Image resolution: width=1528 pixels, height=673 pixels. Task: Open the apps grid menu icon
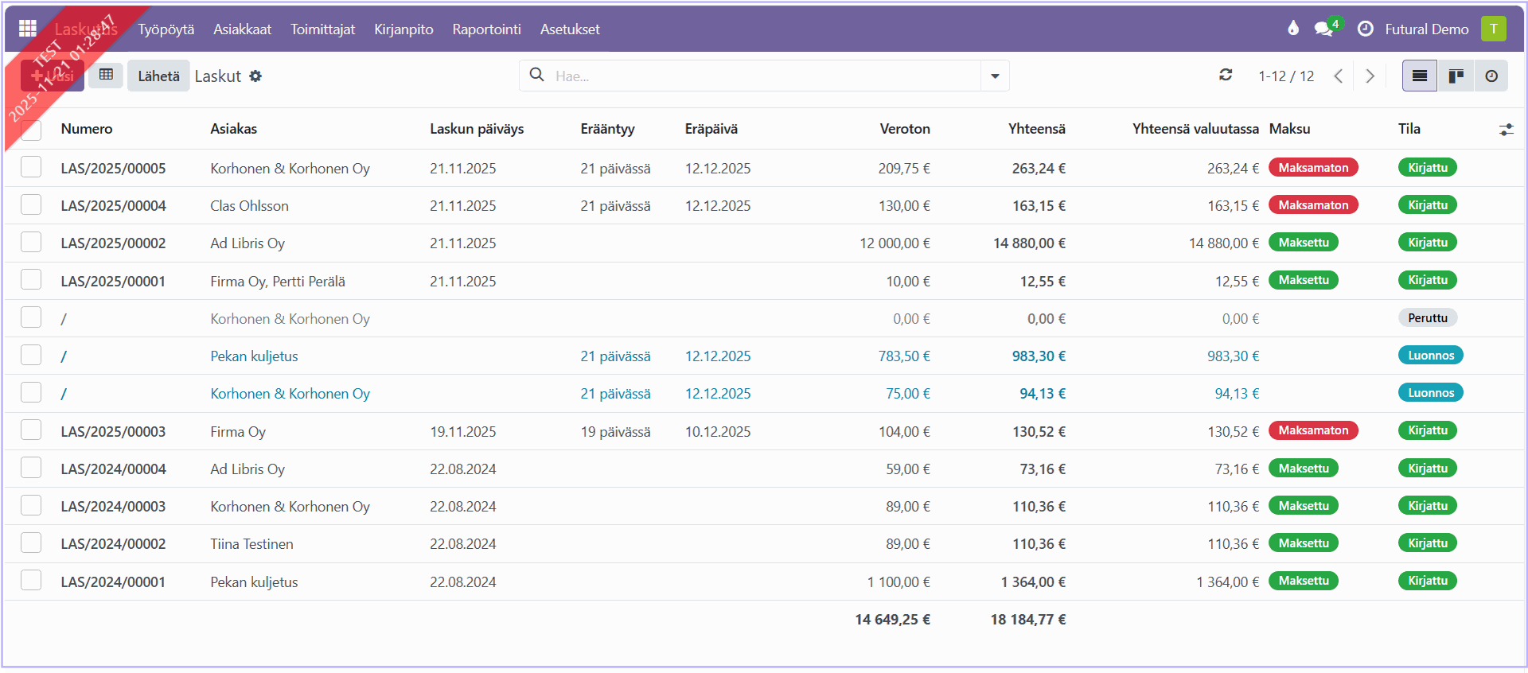(x=28, y=29)
